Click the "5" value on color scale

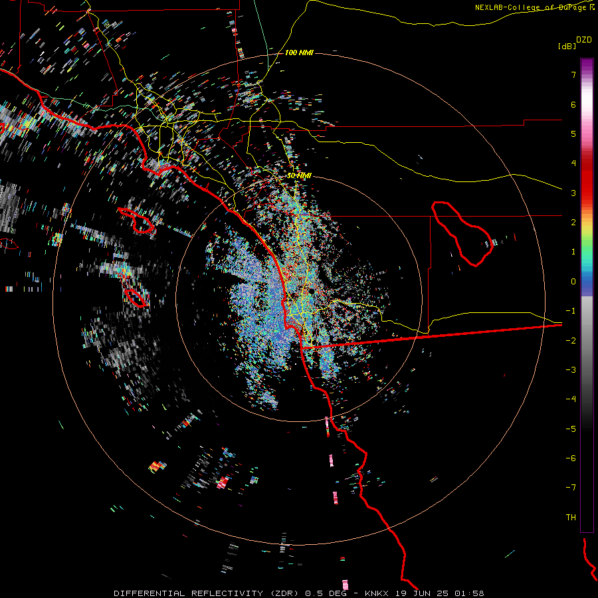(573, 134)
